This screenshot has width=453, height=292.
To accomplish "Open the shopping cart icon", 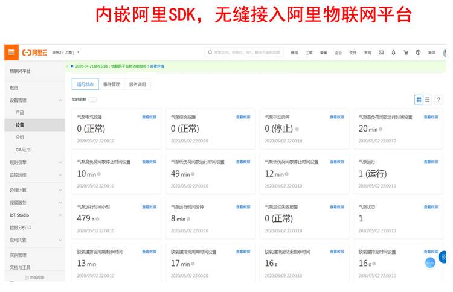I will [406, 52].
